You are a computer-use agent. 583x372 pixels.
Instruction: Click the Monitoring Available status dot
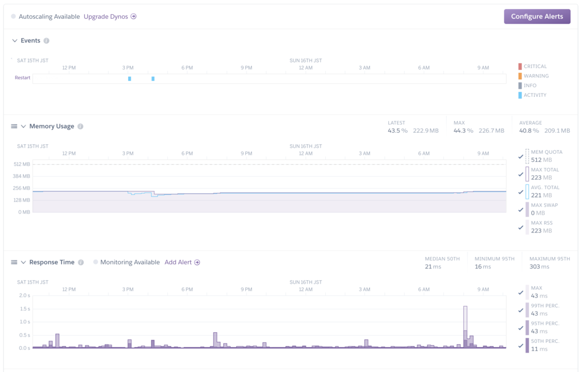(x=96, y=262)
